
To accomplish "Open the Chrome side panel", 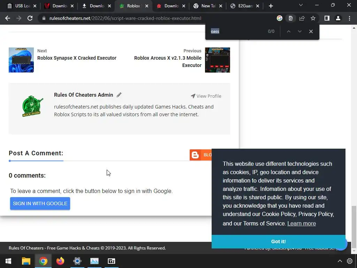I will (x=327, y=18).
